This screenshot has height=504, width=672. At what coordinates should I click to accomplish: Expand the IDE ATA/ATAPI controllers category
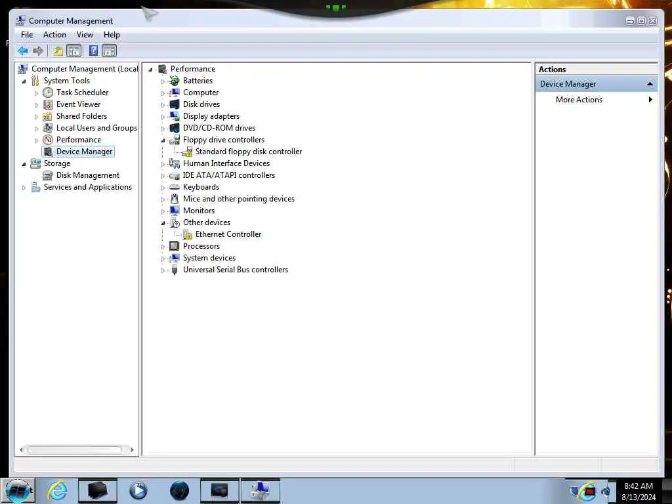coord(163,176)
